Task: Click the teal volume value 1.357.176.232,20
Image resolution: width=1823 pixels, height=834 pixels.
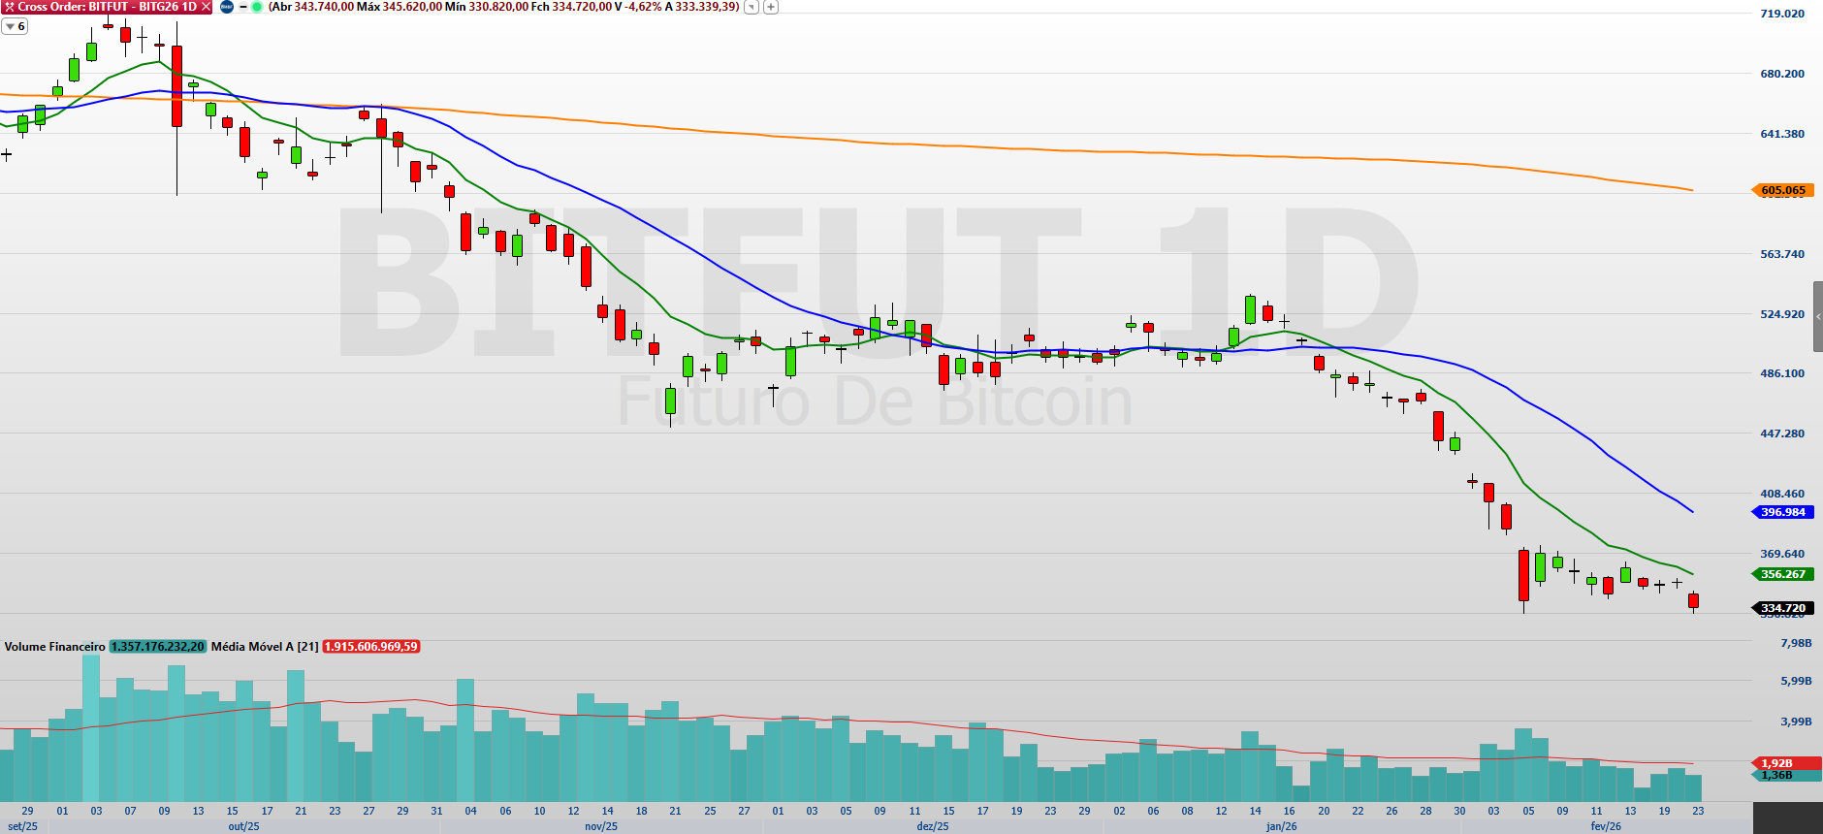Action: [157, 647]
